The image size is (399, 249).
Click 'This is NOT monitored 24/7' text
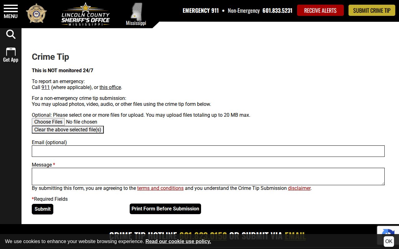[62, 70]
